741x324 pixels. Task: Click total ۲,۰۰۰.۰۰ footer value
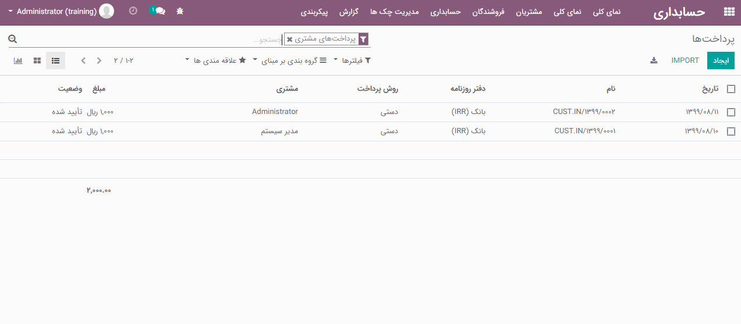98,190
